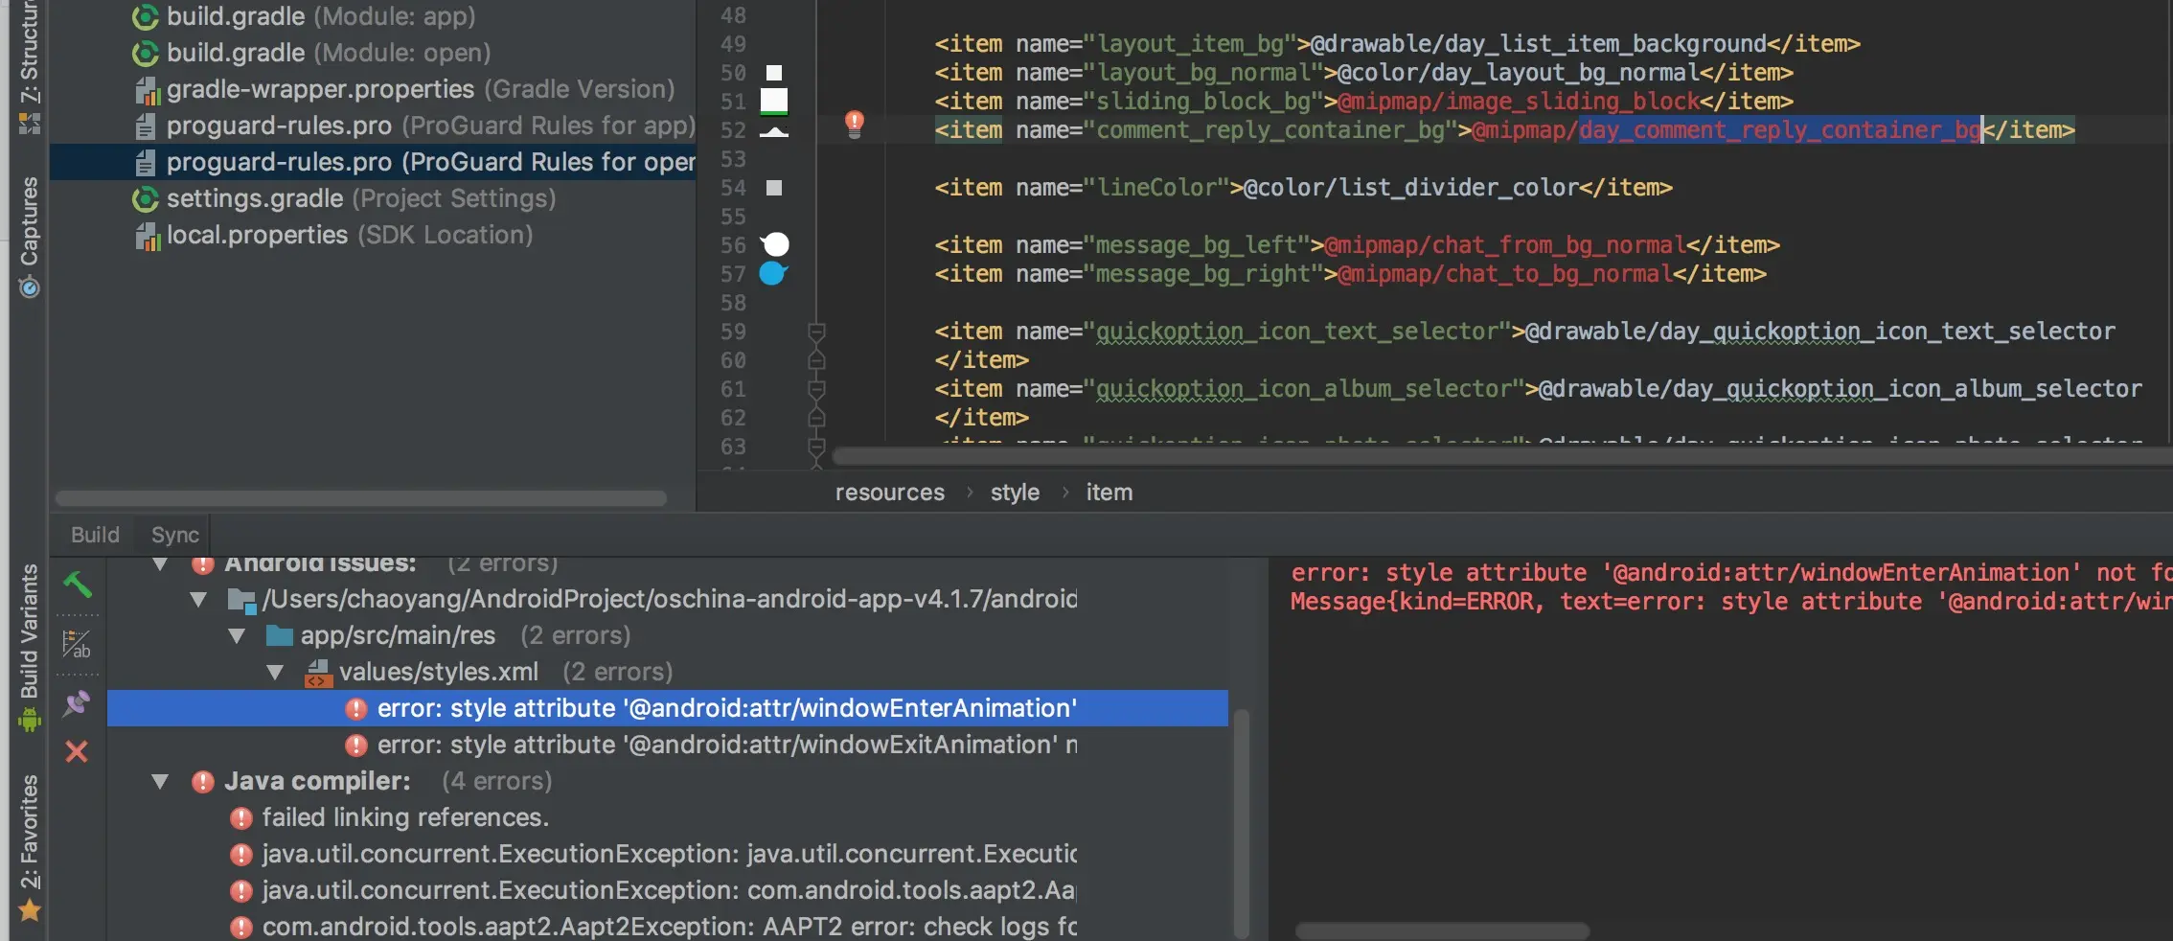
Task: Click the pin tab icon
Action: [x=77, y=704]
